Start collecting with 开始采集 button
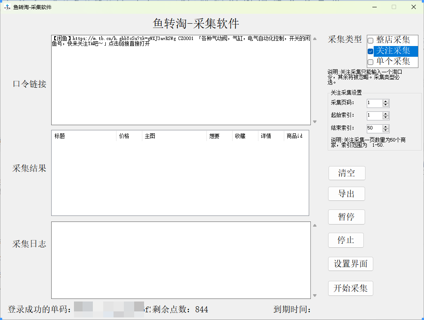Image resolution: width=424 pixels, height=320 pixels. point(351,288)
